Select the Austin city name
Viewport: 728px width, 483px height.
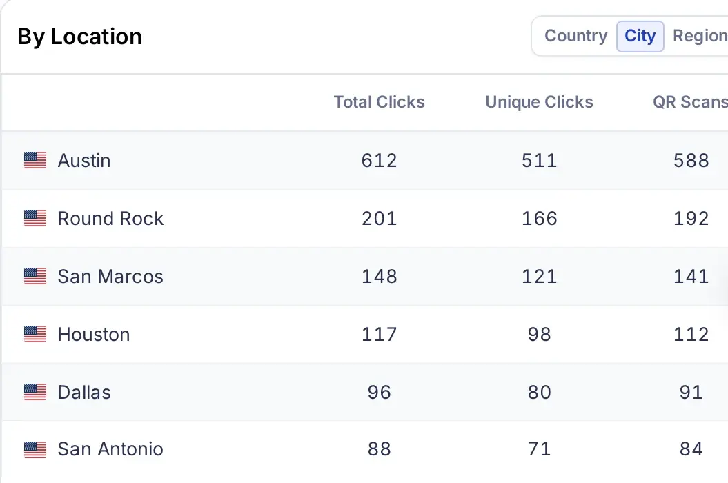84,161
